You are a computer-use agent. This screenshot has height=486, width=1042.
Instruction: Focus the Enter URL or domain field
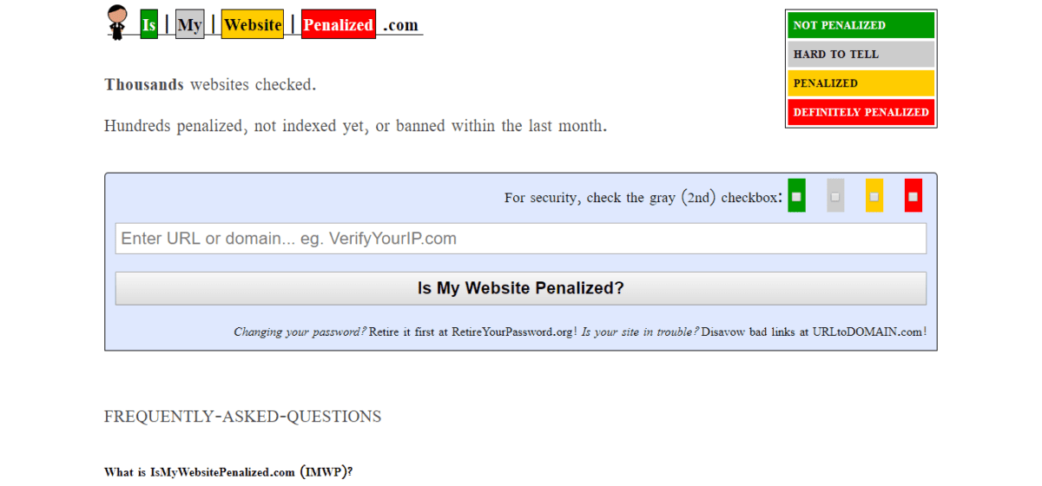click(521, 239)
